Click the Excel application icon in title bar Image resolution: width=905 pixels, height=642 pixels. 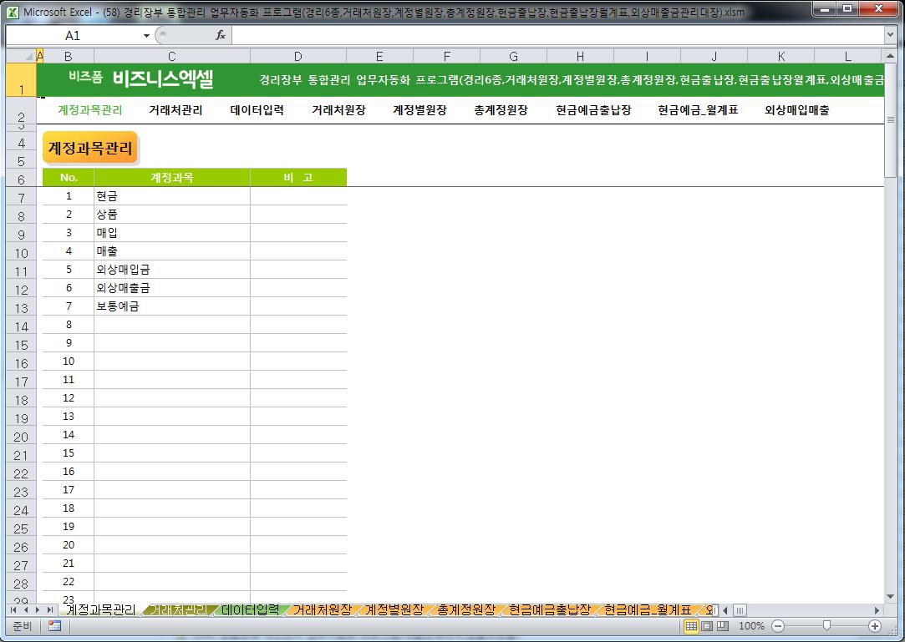(13, 12)
